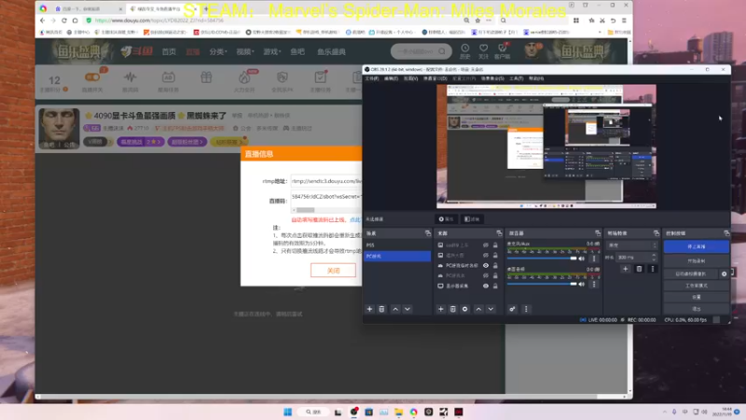Open Douyu 音浪 waveform icon in streamer toolbar

(130, 77)
